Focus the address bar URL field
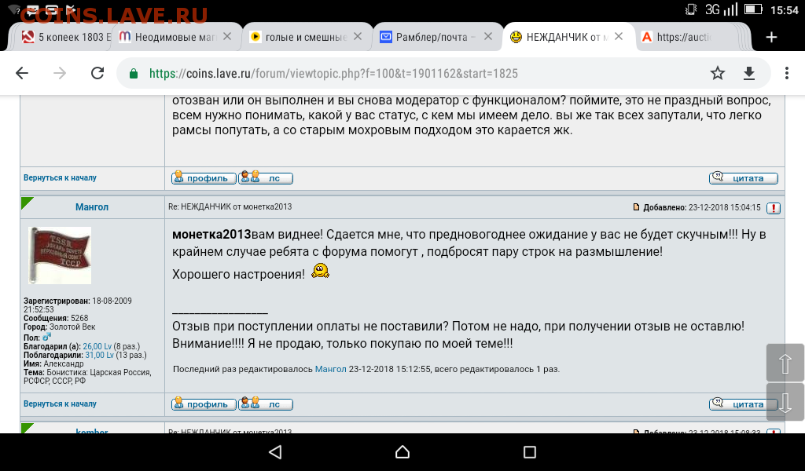 click(333, 73)
